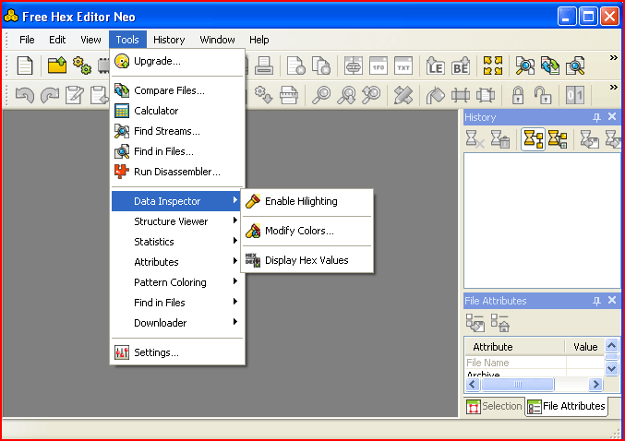625x441 pixels.
Task: Expand the Find in Files submenu with arrow
Action: pyautogui.click(x=175, y=303)
